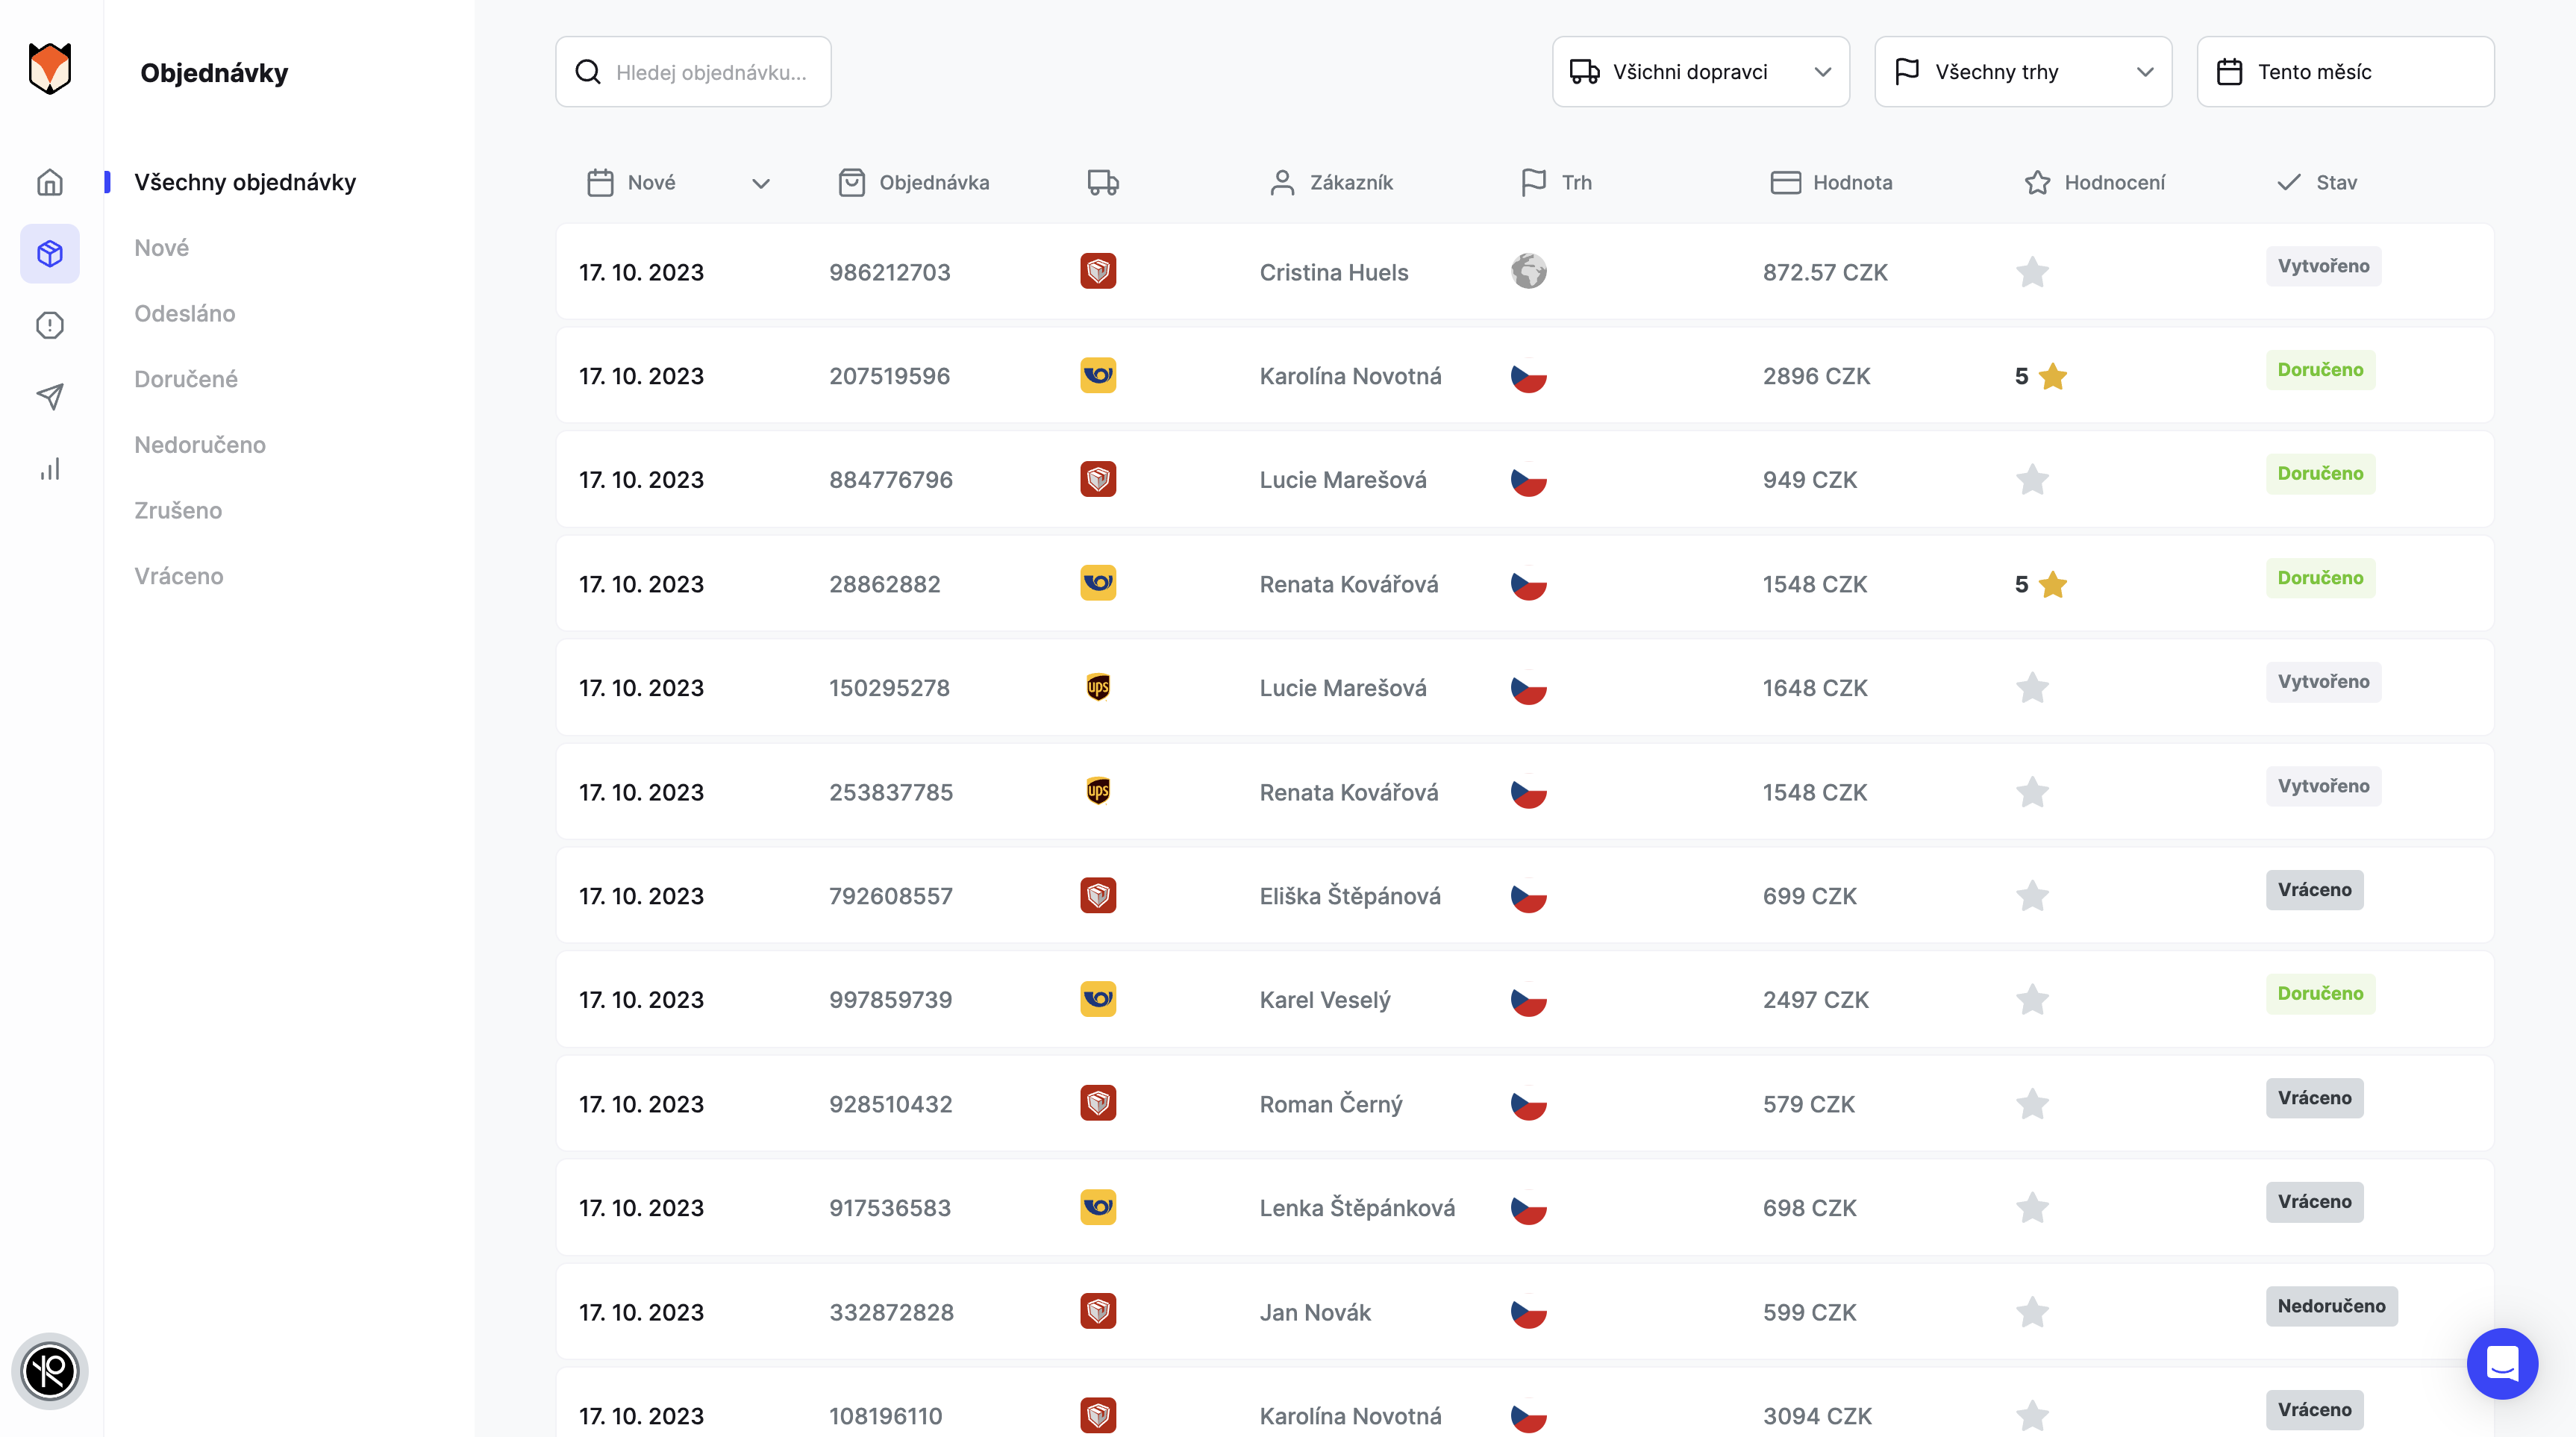Click the carrier icon for order 332872828
Image resolution: width=2576 pixels, height=1437 pixels.
(x=1098, y=1311)
